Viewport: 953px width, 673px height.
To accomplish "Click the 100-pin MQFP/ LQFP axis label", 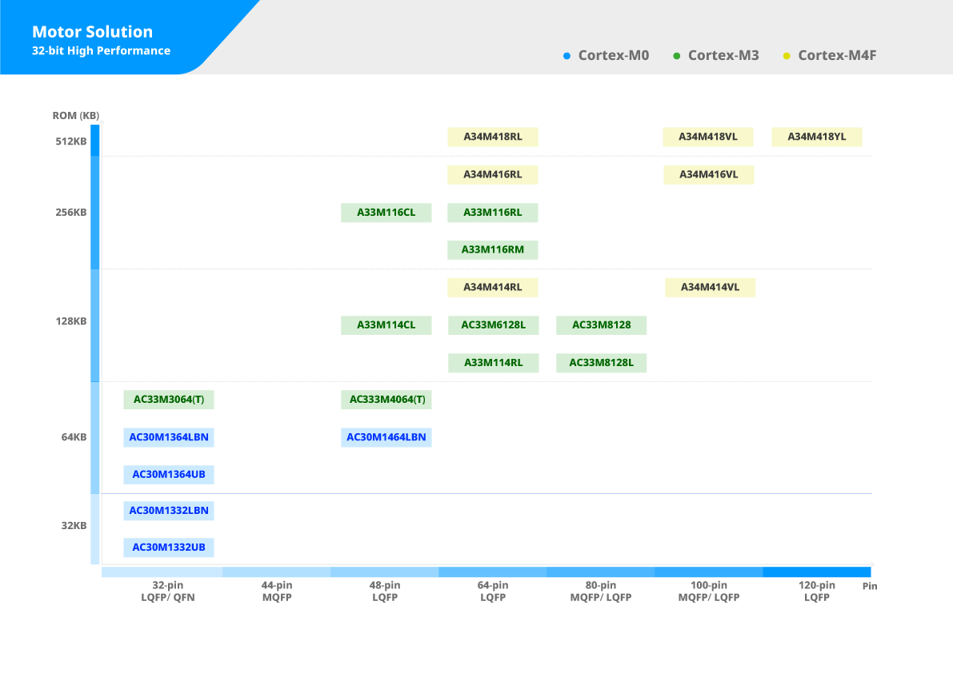I will tap(709, 591).
